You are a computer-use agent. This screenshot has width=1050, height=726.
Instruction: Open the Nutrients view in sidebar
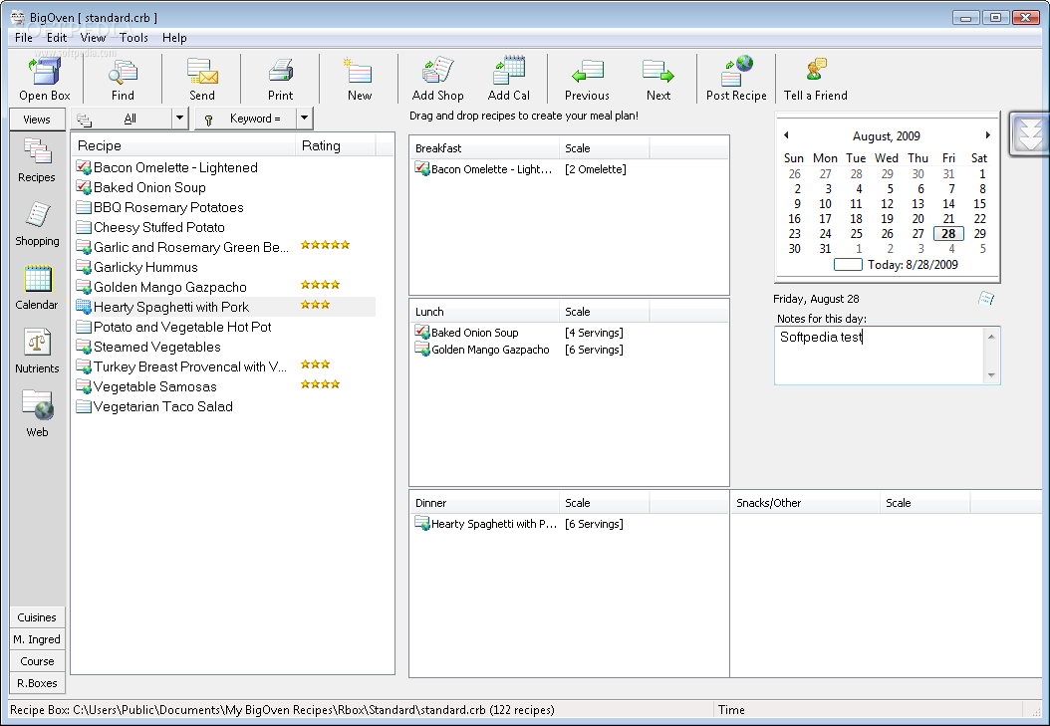tap(37, 352)
